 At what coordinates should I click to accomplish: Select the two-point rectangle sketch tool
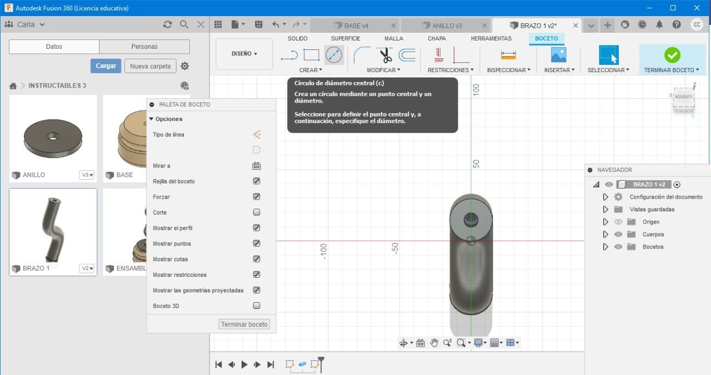(x=311, y=55)
